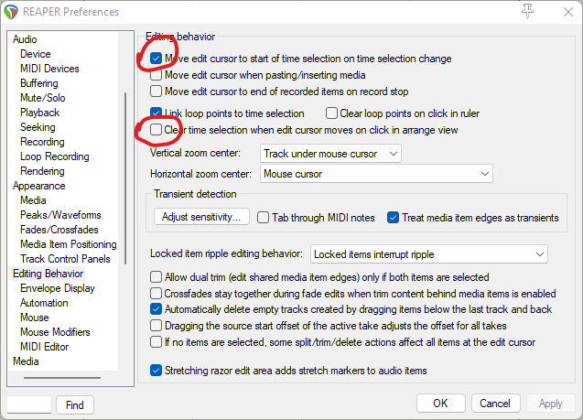Select Mute/Solo in preferences tree
The height and width of the screenshot is (420, 583).
(43, 98)
